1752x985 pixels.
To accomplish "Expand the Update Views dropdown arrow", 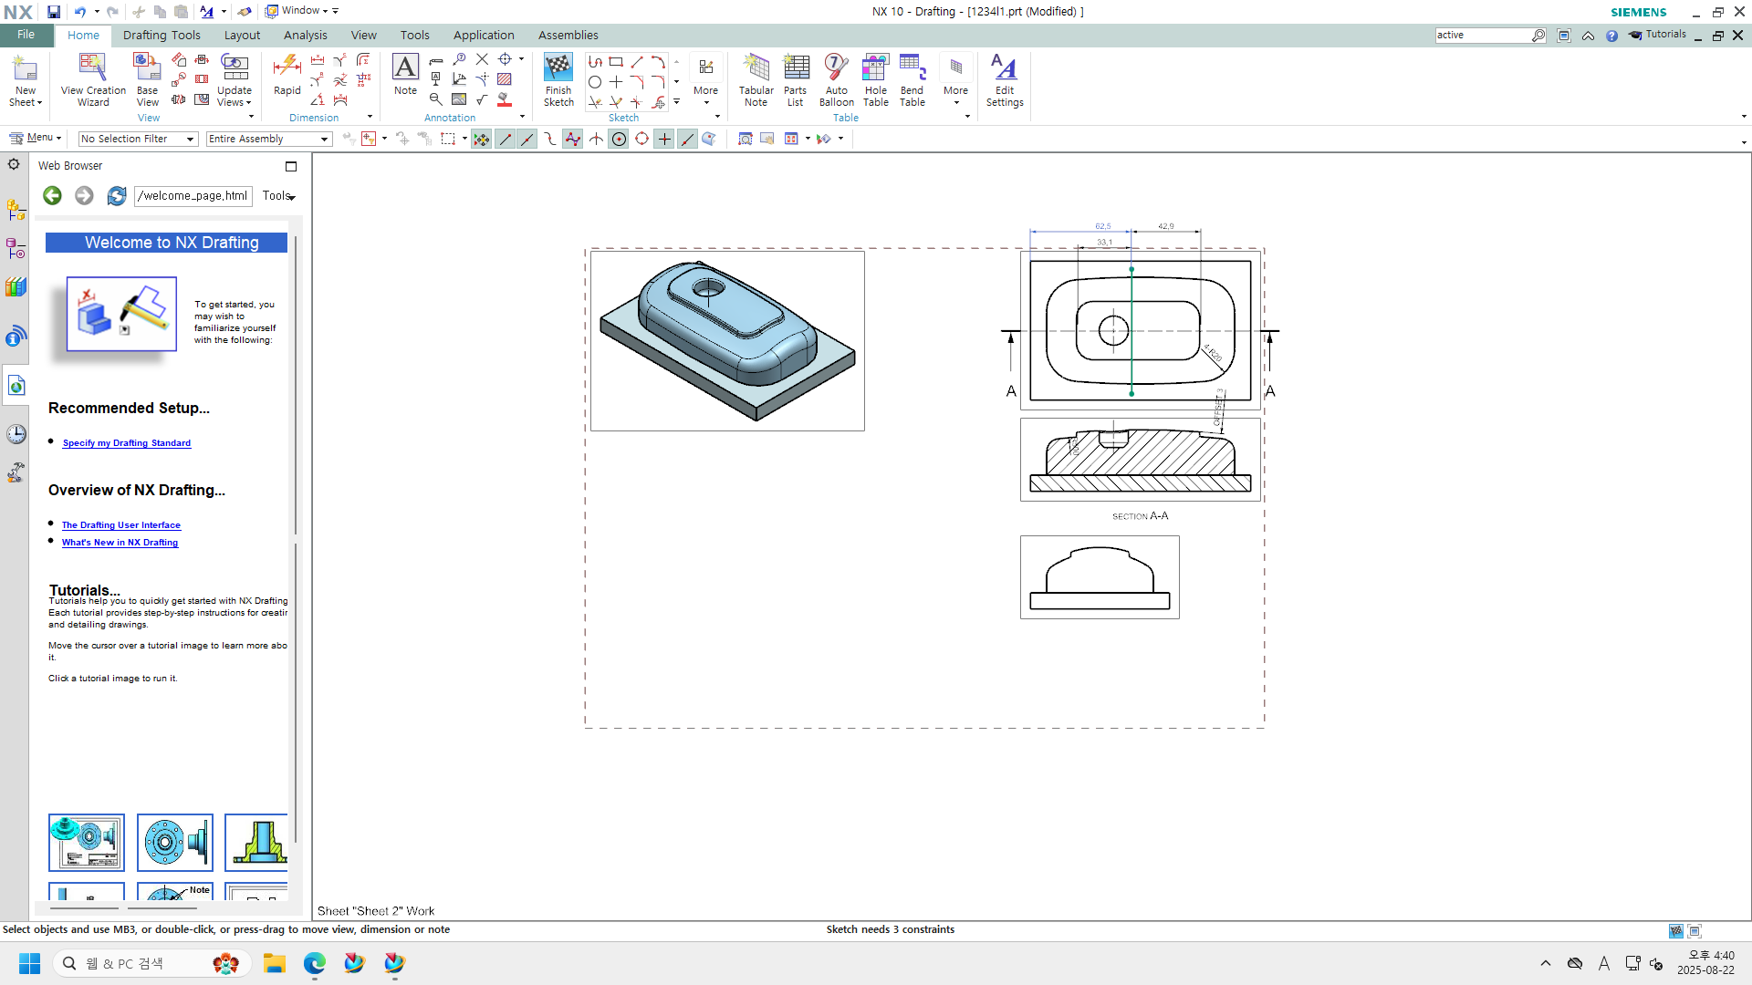I will click(x=248, y=103).
